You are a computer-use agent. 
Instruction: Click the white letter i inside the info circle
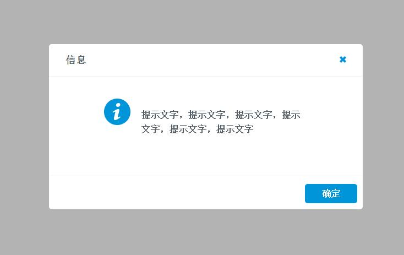(x=117, y=112)
